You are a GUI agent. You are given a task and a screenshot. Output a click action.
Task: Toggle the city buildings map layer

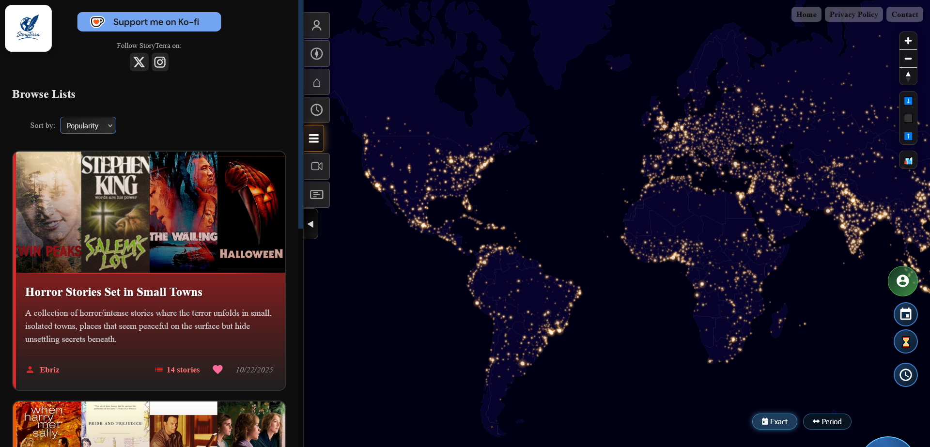[908, 160]
